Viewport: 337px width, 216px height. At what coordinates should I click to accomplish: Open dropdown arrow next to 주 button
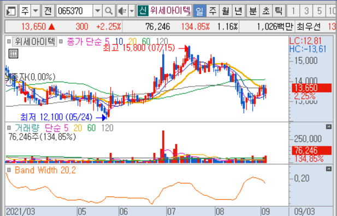tap(36, 11)
